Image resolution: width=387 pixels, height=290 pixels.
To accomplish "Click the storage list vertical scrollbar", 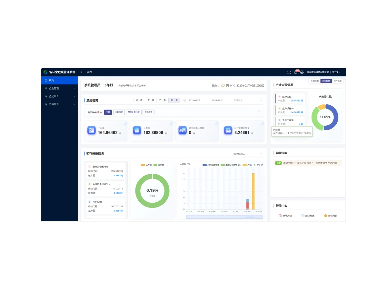I will pos(127,176).
